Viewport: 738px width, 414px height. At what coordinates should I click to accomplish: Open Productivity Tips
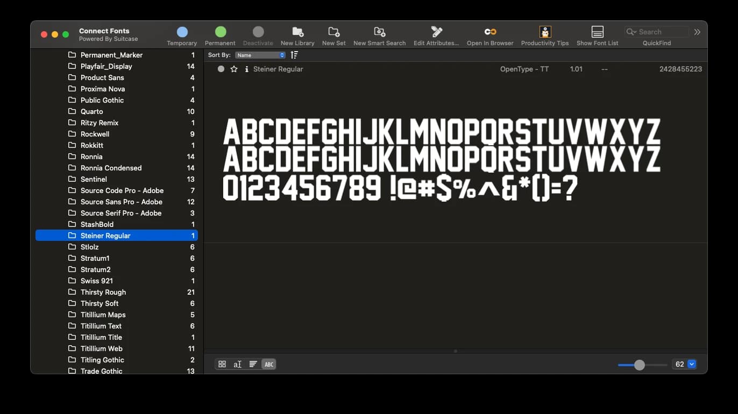tap(545, 32)
